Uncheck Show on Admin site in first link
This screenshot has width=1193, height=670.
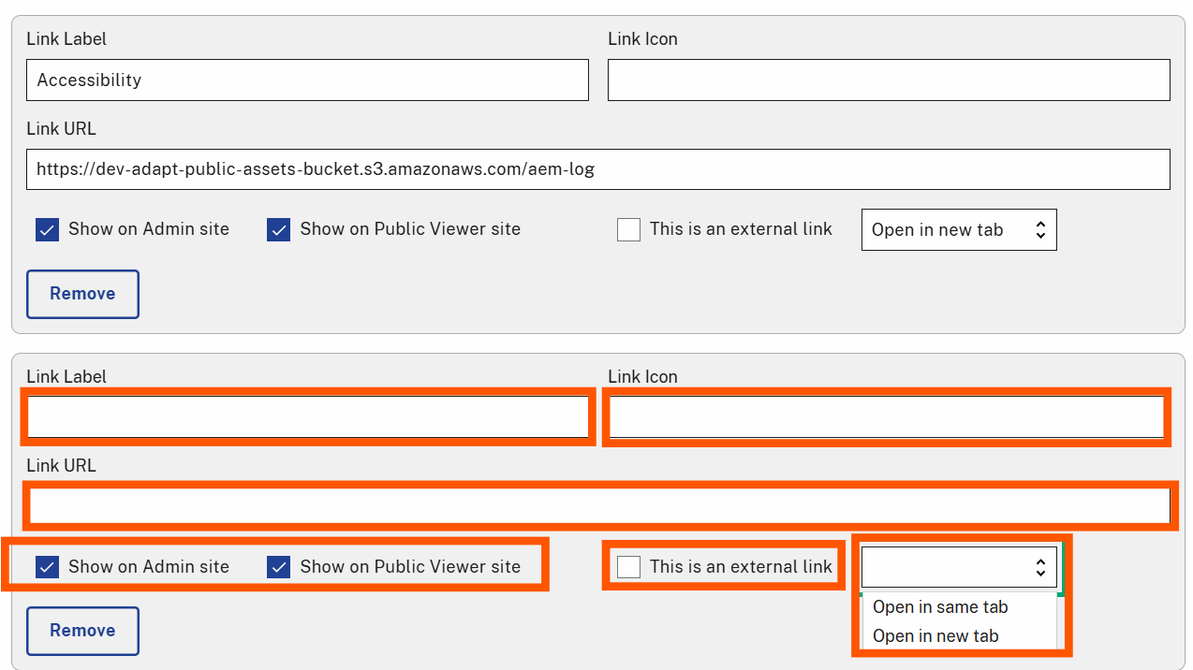click(47, 229)
